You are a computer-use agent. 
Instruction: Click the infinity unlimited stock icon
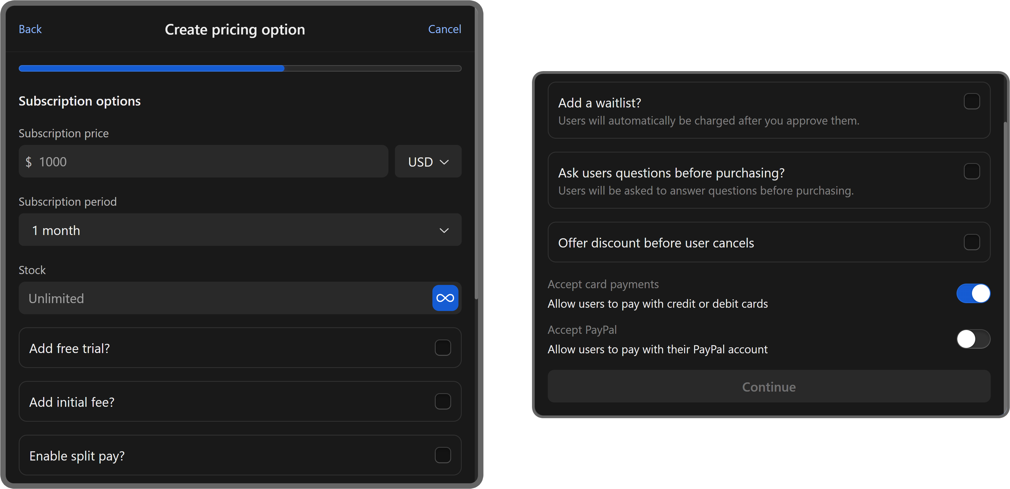point(445,298)
